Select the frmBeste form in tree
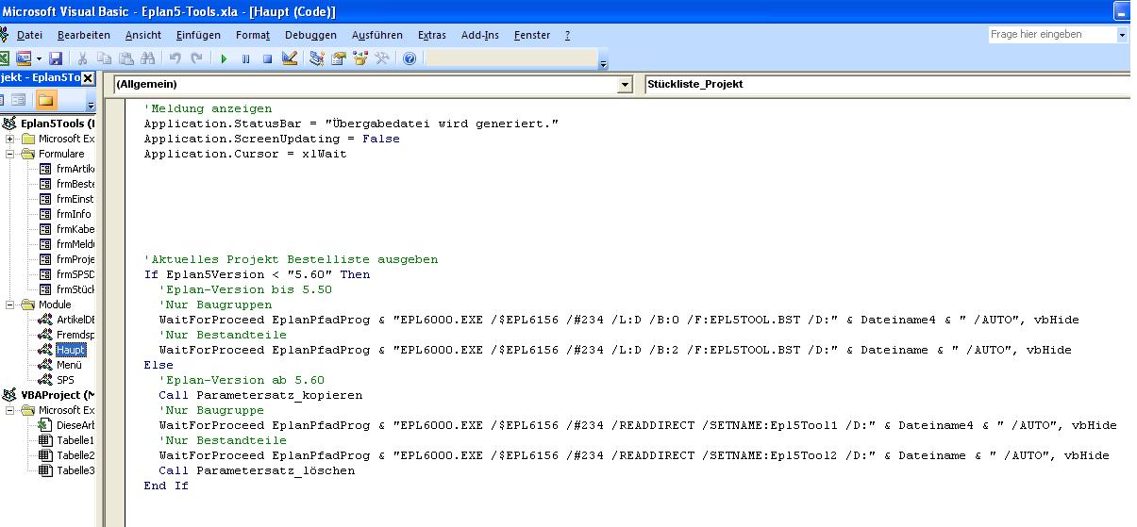 point(75,184)
